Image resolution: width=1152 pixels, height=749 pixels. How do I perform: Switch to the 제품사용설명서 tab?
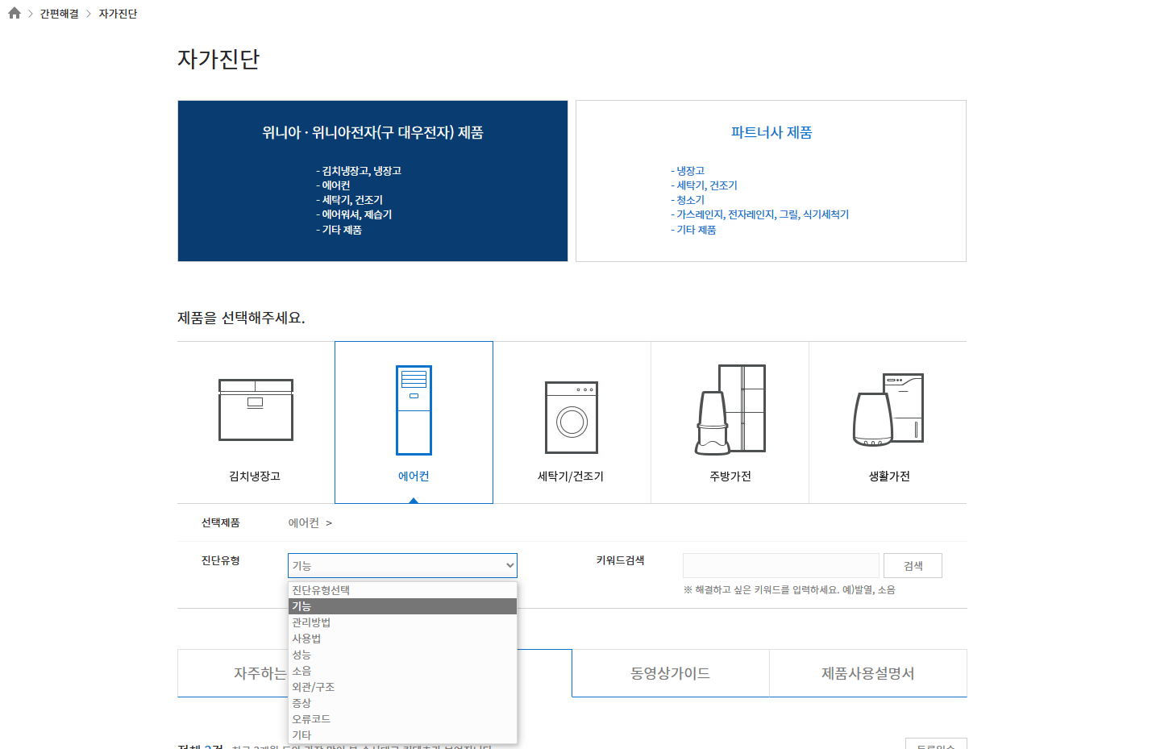coord(867,672)
